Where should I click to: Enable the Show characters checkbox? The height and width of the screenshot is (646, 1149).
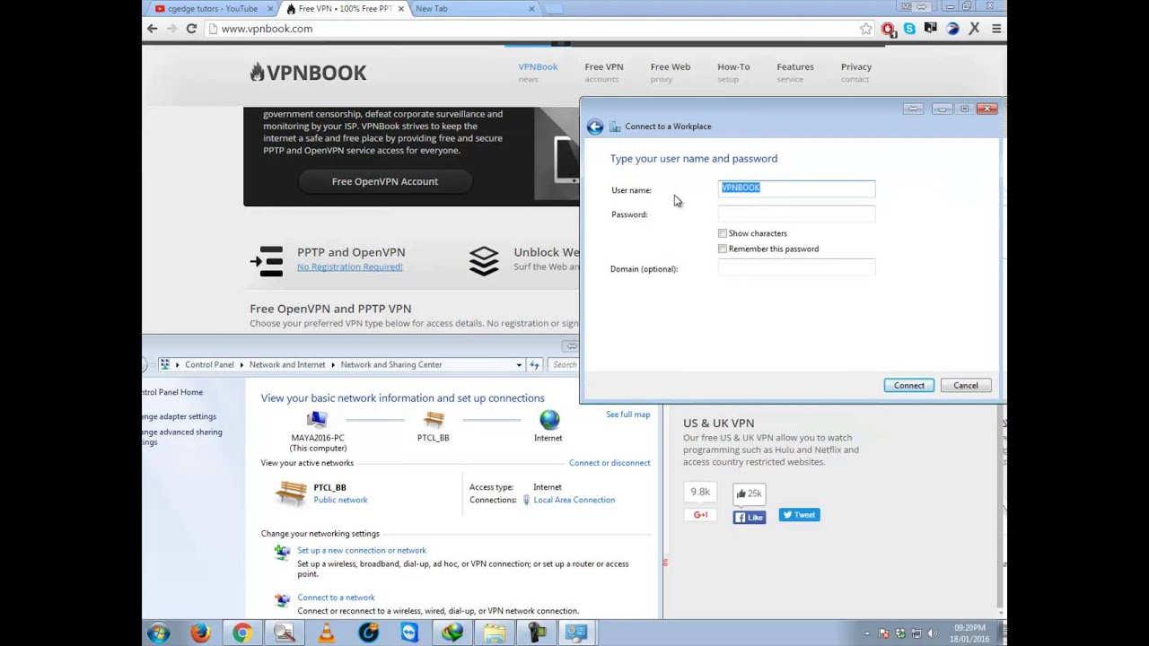pyautogui.click(x=723, y=233)
